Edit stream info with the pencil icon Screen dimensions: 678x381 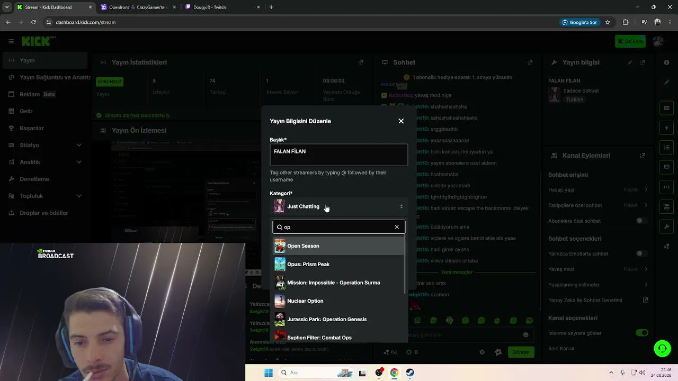coord(630,62)
